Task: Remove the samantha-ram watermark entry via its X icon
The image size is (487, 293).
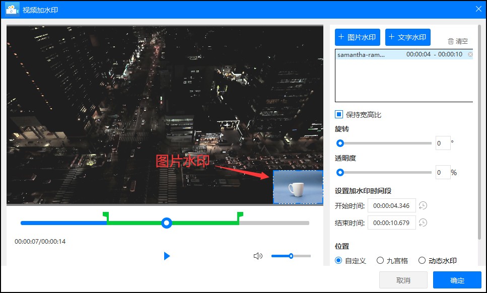Action: pyautogui.click(x=470, y=54)
